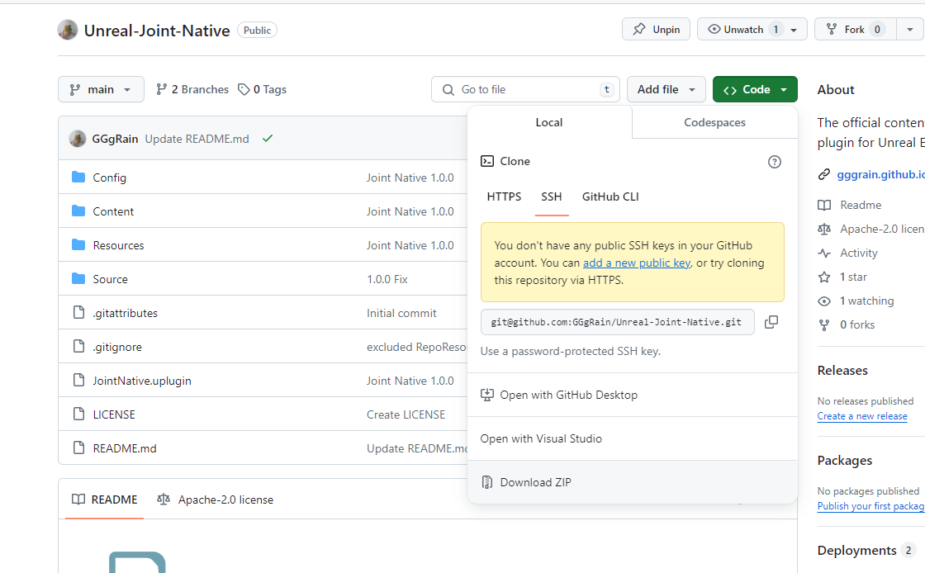This screenshot has height=573, width=925.
Task: Click GGgRain's avatar in the commit row
Action: point(78,139)
